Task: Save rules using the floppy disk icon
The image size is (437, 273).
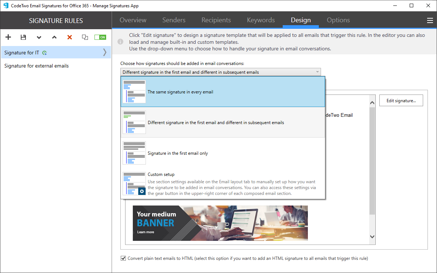Action: click(x=23, y=37)
